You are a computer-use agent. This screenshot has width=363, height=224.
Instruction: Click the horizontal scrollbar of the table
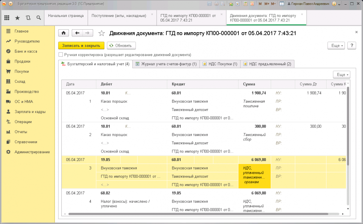198,214
